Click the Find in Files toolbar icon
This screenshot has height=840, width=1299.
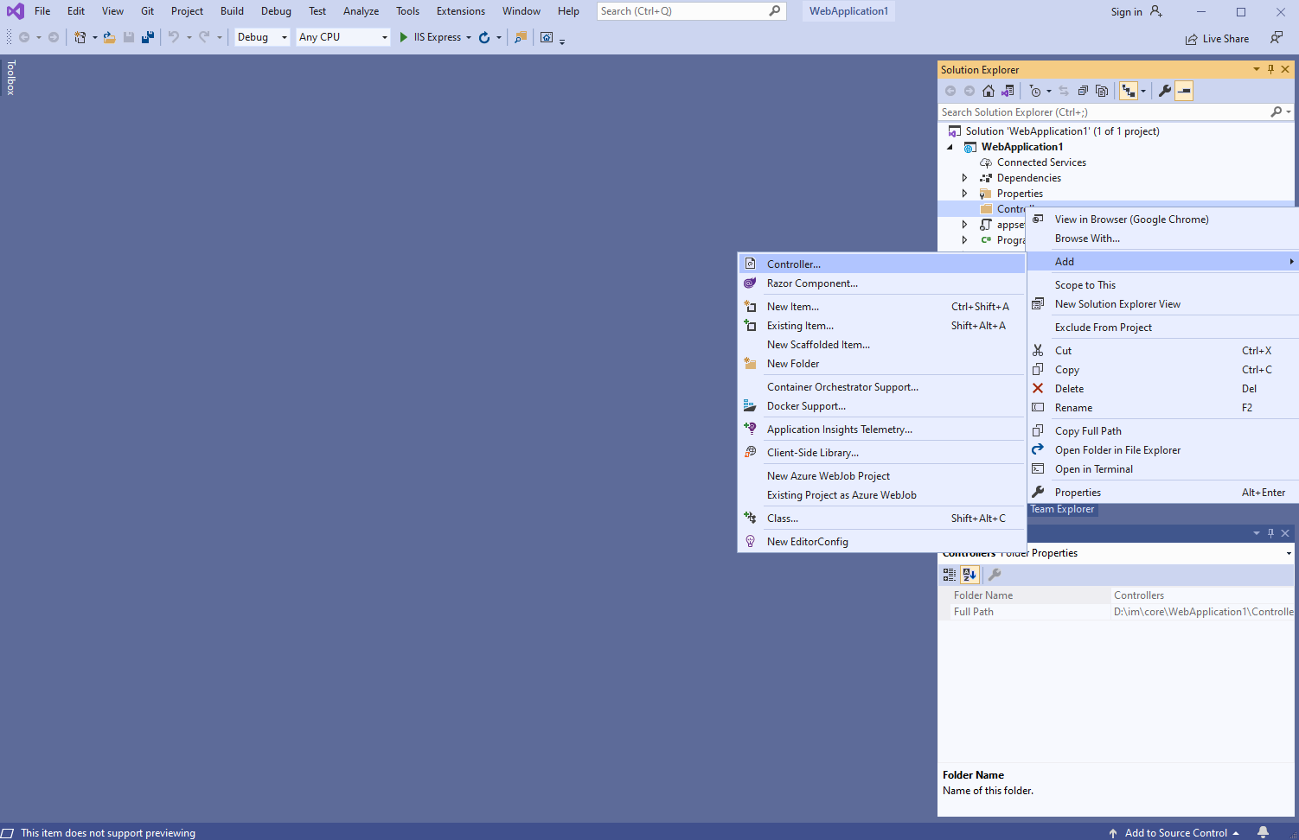point(521,37)
